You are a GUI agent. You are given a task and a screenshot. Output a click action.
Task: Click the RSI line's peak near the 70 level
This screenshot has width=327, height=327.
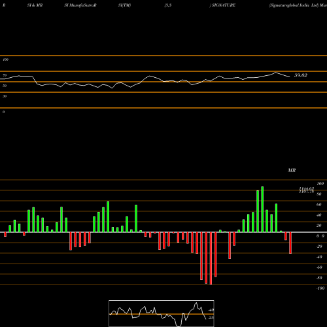coord(276,73)
